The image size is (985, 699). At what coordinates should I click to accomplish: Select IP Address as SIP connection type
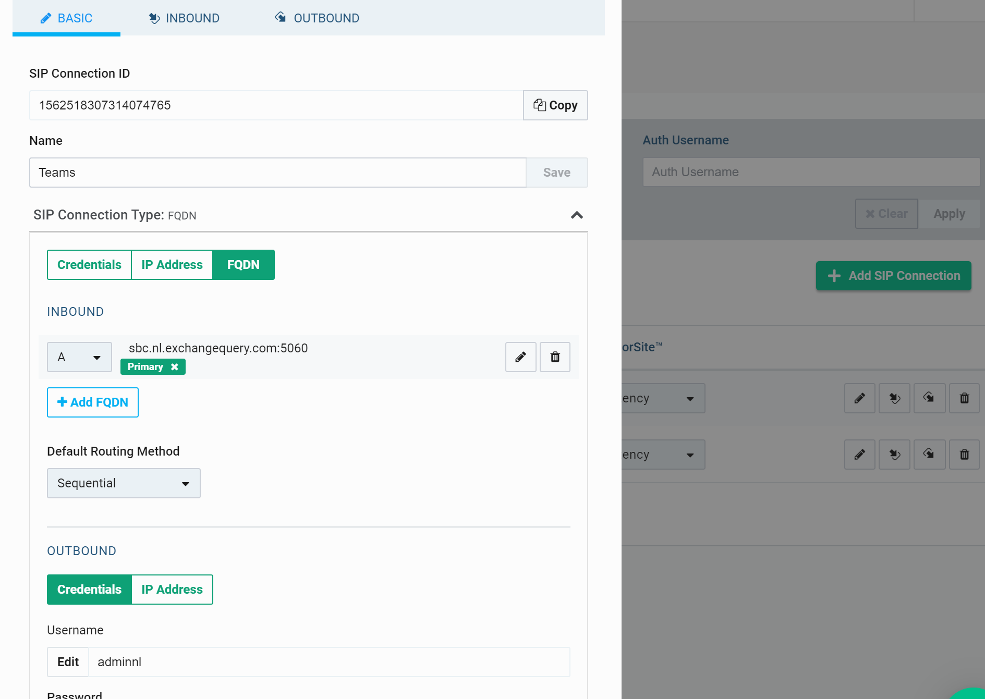(x=172, y=265)
